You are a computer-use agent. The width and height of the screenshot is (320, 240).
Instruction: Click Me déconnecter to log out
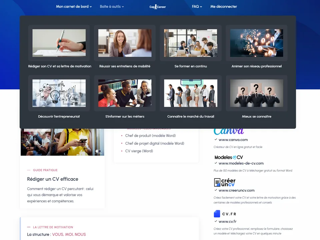224,7
